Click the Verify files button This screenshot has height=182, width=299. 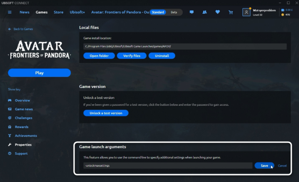132,56
